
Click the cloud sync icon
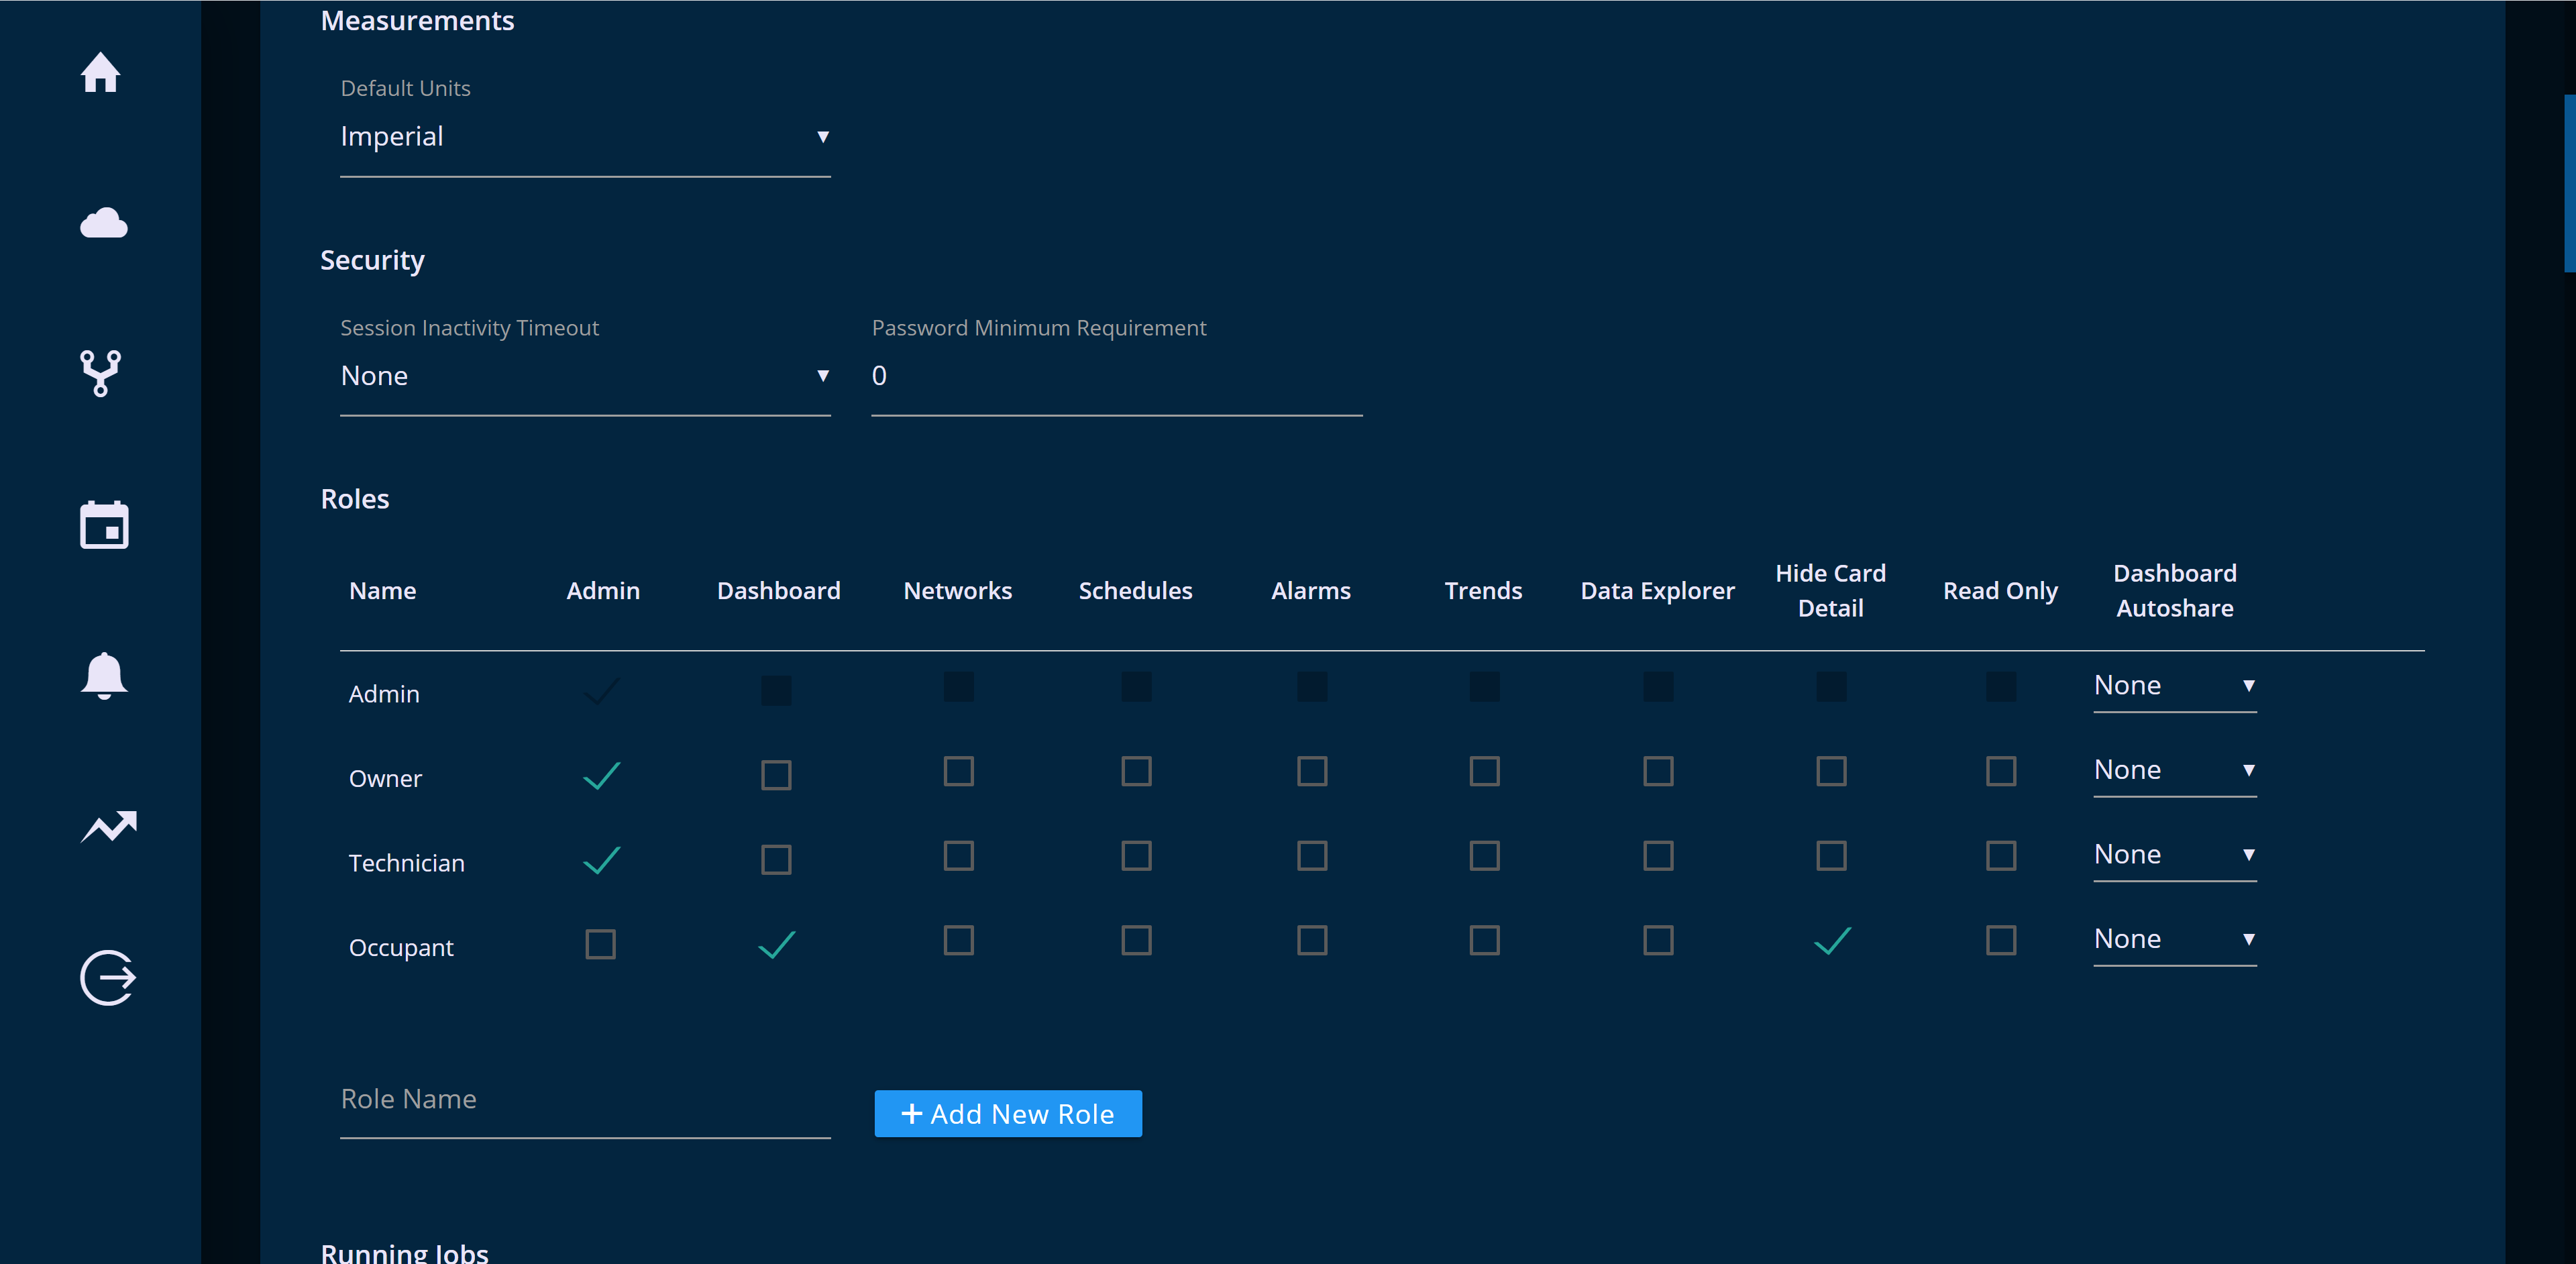click(102, 222)
